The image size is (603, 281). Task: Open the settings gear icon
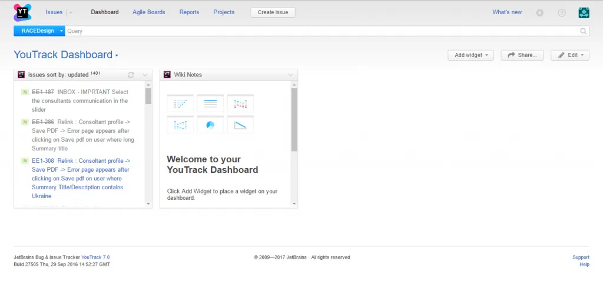[540, 13]
